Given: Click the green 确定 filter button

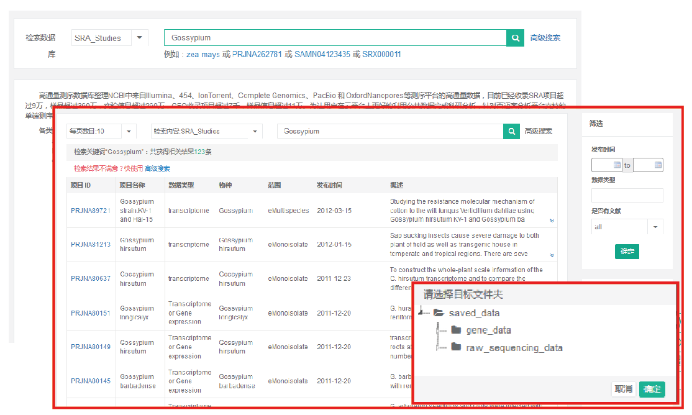Looking at the screenshot, I should pos(627,252).
